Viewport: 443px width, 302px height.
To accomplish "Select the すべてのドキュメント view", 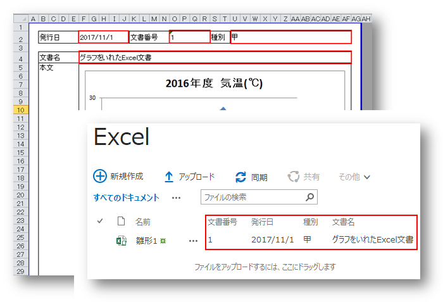I will [x=127, y=198].
